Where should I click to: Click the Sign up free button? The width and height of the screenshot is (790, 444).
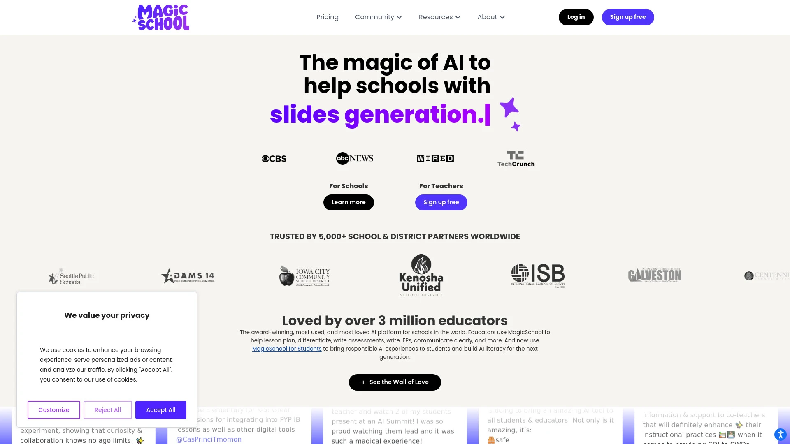(628, 17)
